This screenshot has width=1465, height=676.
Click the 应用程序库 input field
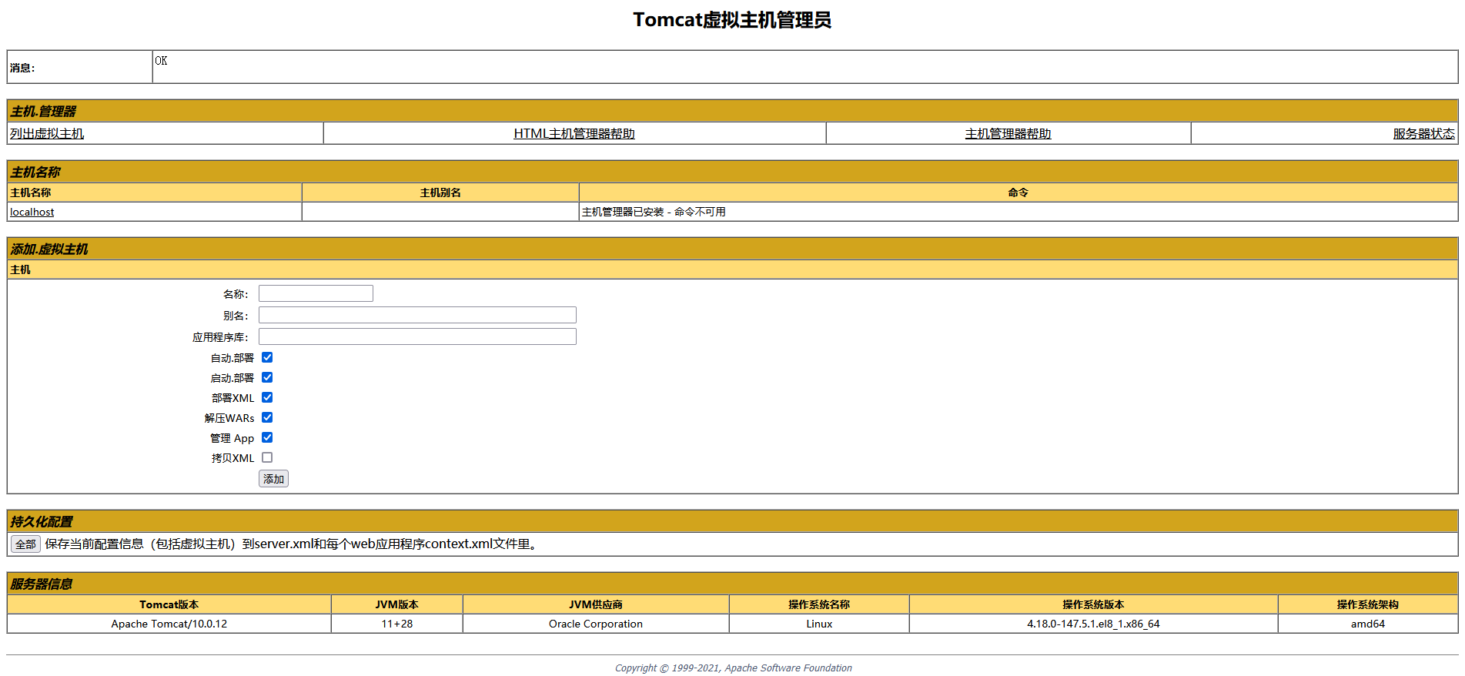pyautogui.click(x=417, y=336)
